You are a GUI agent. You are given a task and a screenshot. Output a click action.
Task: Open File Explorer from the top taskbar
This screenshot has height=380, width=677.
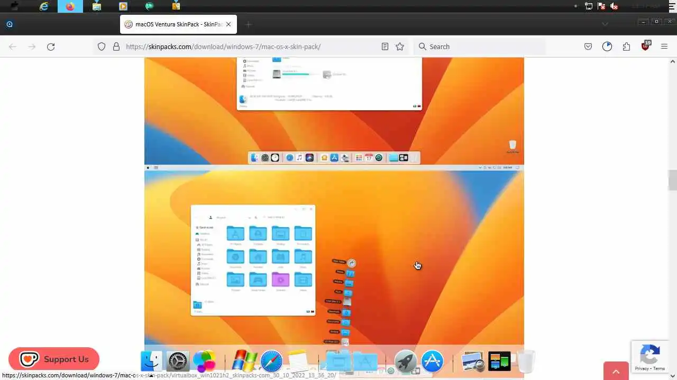pos(97,6)
